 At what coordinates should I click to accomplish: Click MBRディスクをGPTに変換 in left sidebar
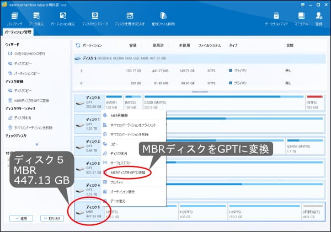[x=29, y=100]
